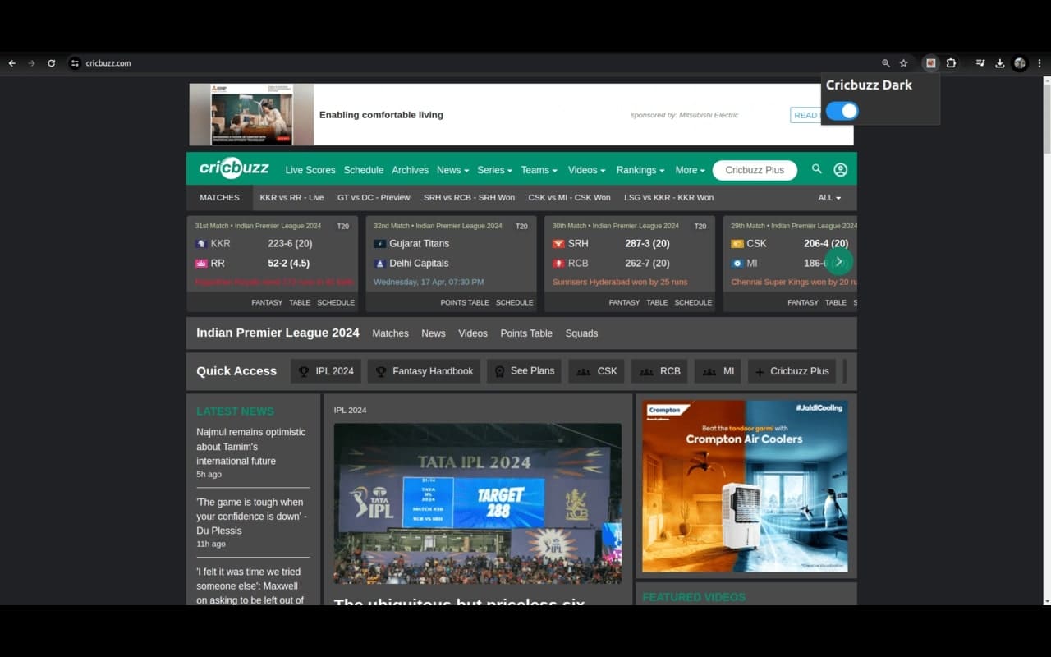Image resolution: width=1051 pixels, height=657 pixels.
Task: Expand the News dropdown menu
Action: pyautogui.click(x=452, y=170)
